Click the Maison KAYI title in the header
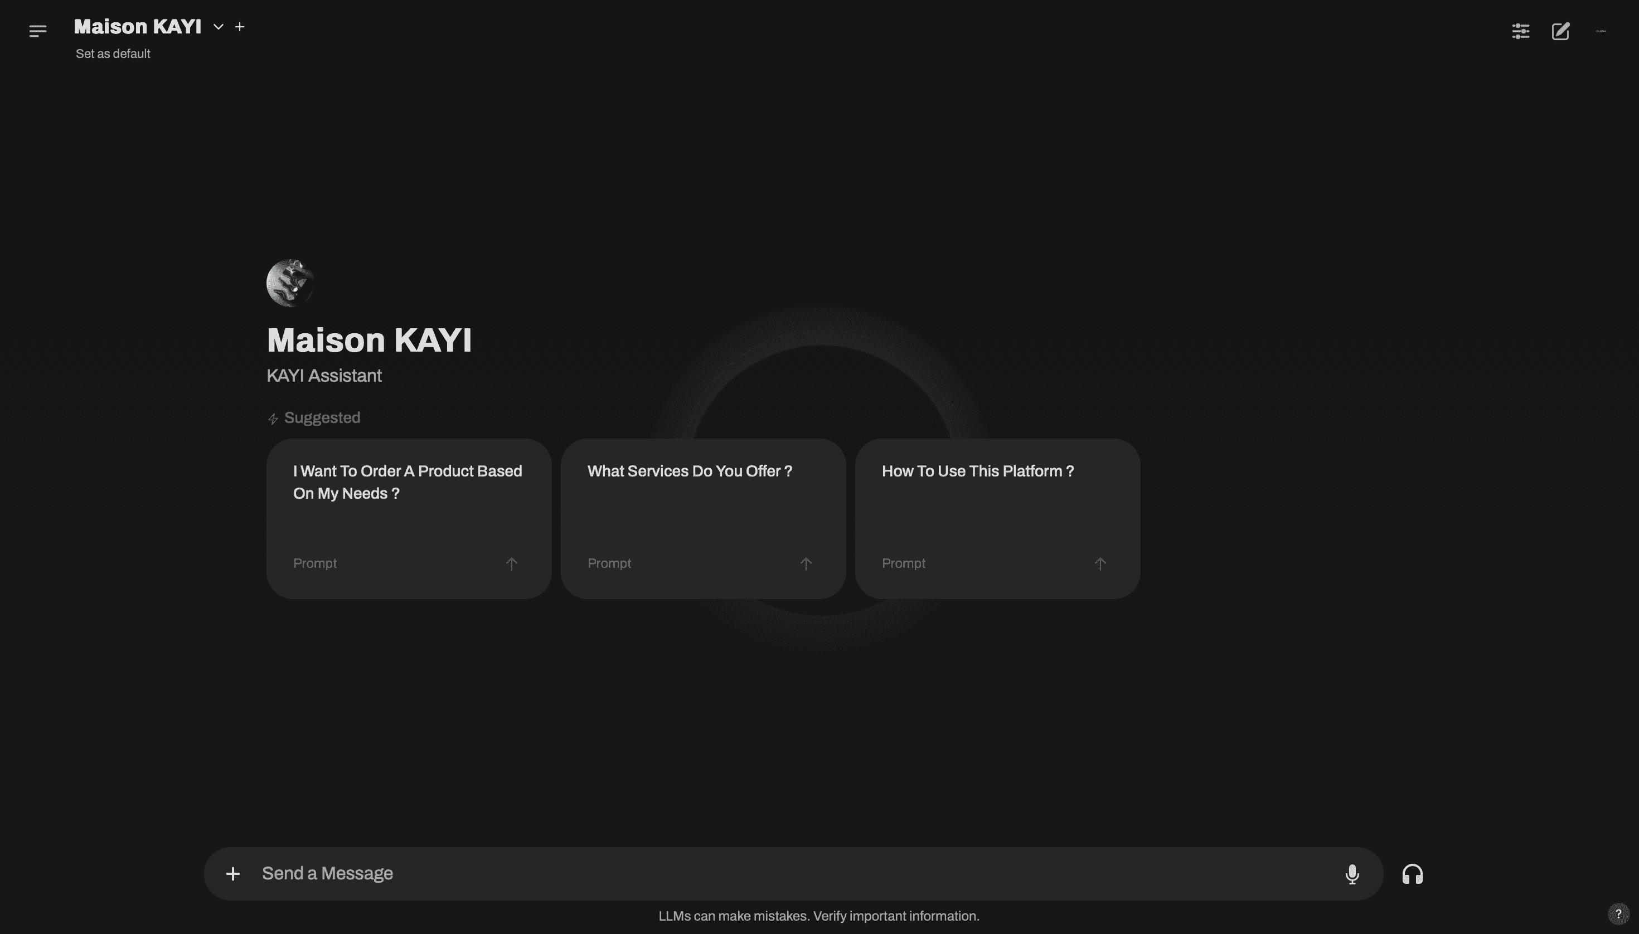Screen dimensions: 1639x934 [137, 27]
